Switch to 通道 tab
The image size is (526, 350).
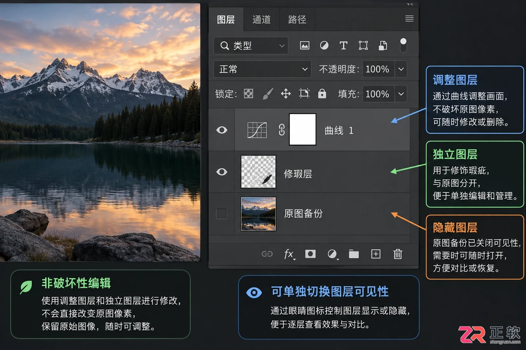[261, 19]
